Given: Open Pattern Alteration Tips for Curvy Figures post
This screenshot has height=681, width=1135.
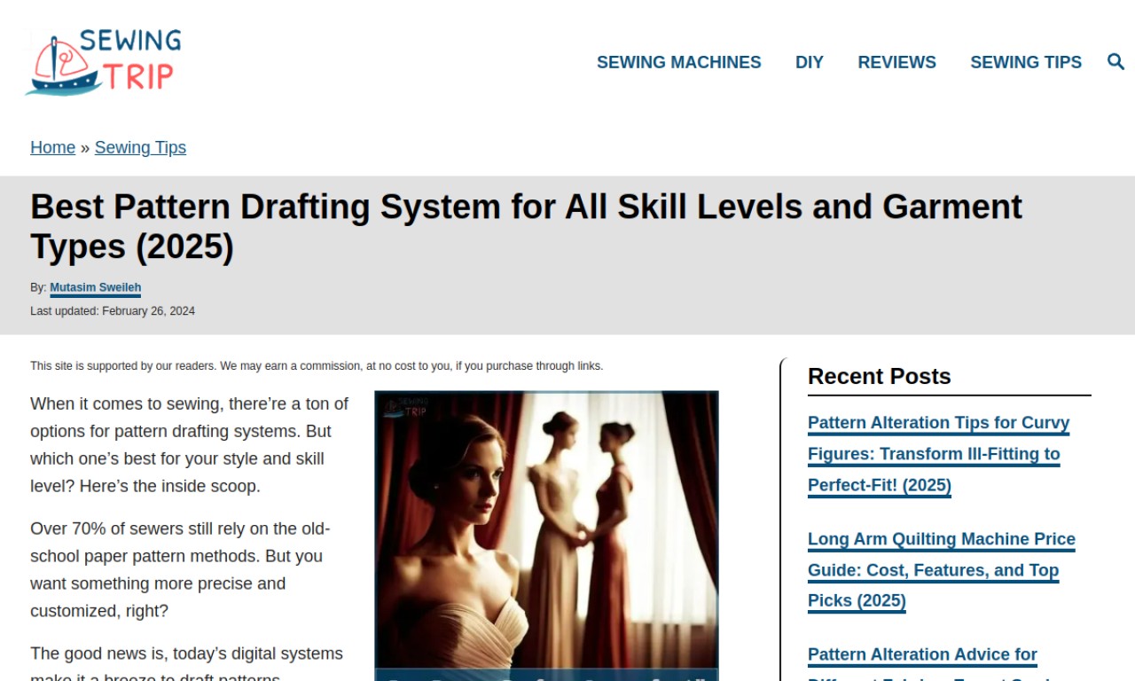Looking at the screenshot, I should point(938,454).
